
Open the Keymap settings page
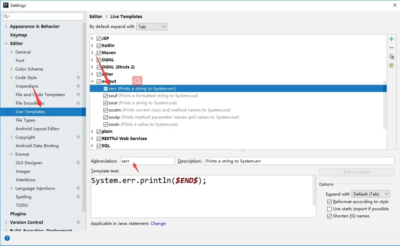[x=19, y=35]
